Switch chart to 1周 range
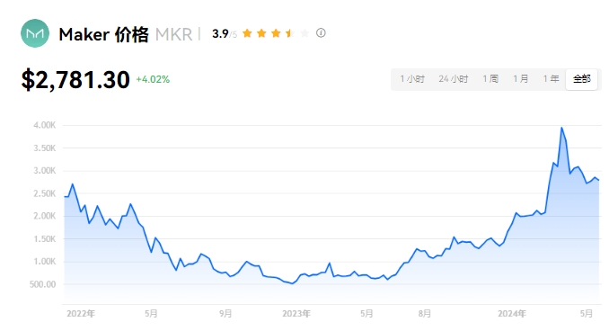This screenshot has height=331, width=609. [490, 79]
